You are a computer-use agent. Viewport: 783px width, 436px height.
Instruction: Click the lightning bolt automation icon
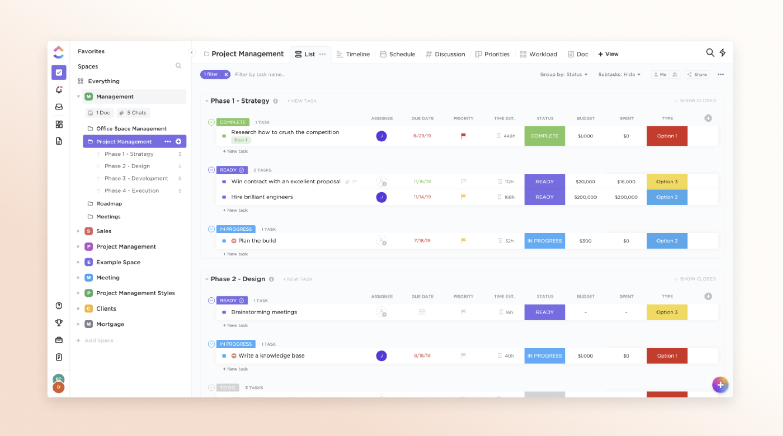pos(722,52)
